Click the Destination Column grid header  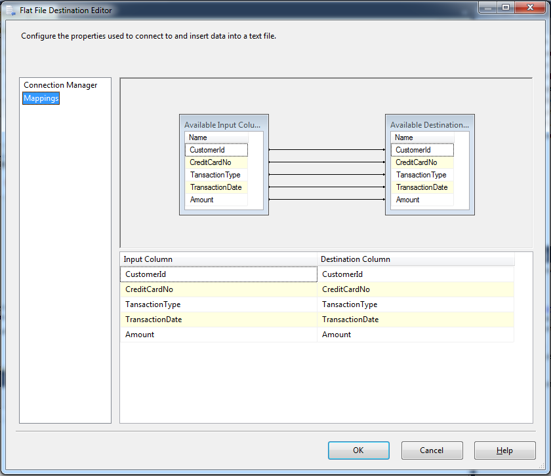[414, 259]
